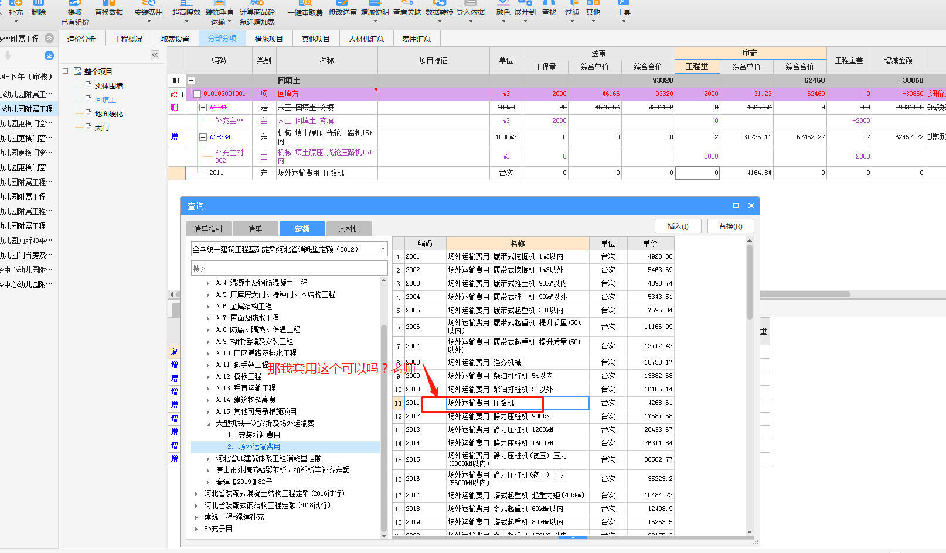Select row 2011 场外运输费用 压路机 in the dialog list

point(533,403)
